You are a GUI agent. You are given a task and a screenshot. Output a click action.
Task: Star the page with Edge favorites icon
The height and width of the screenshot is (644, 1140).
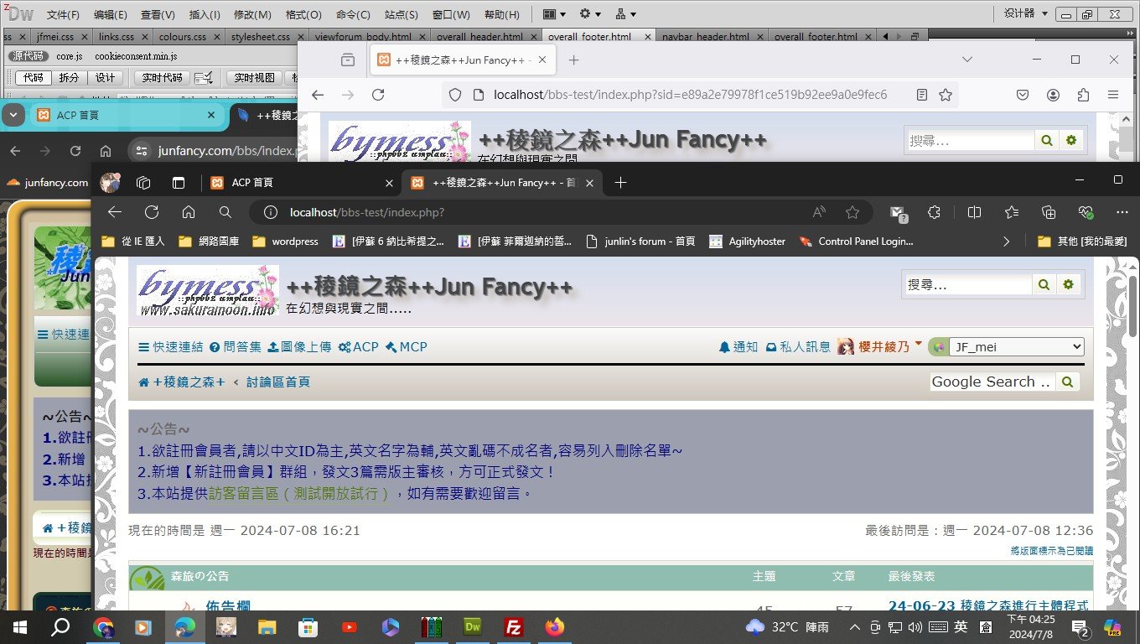pyautogui.click(x=852, y=213)
